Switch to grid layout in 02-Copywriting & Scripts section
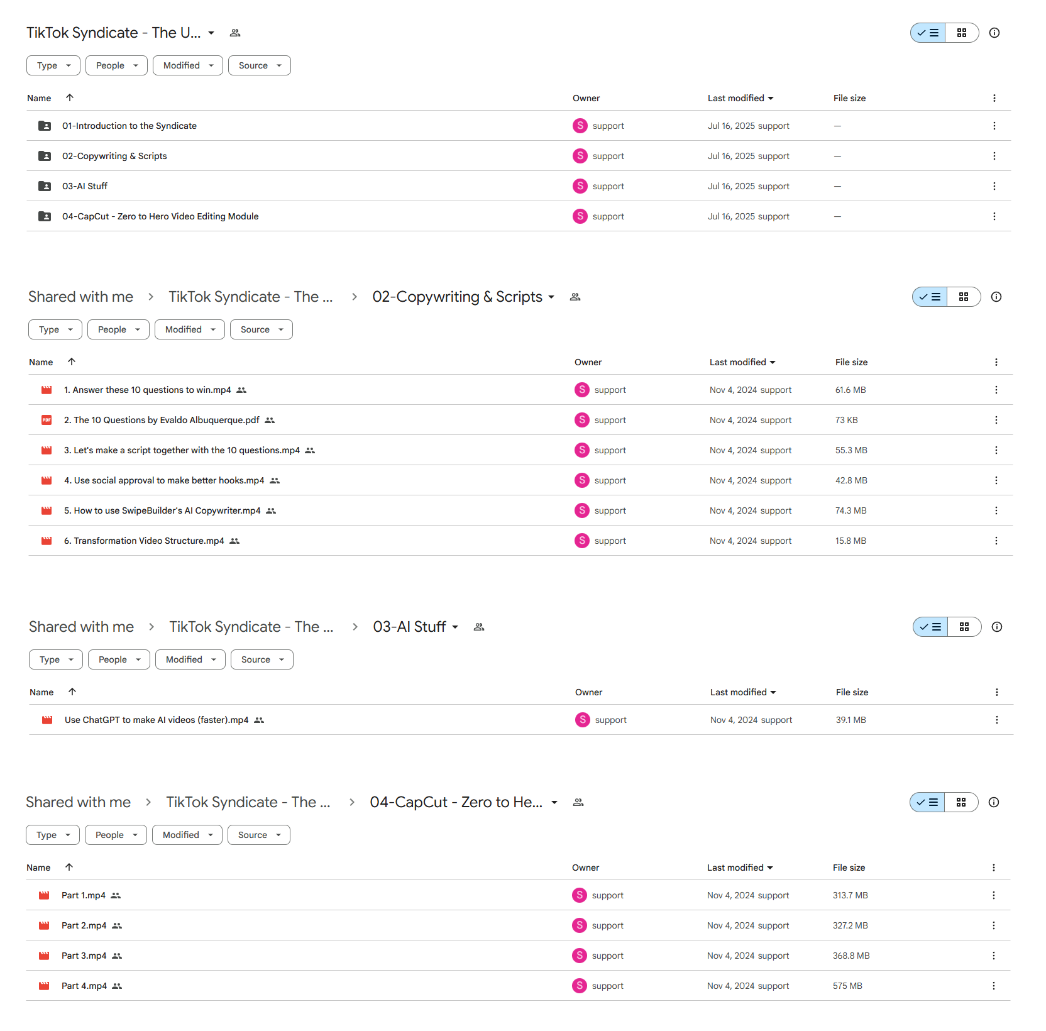 pyautogui.click(x=964, y=297)
